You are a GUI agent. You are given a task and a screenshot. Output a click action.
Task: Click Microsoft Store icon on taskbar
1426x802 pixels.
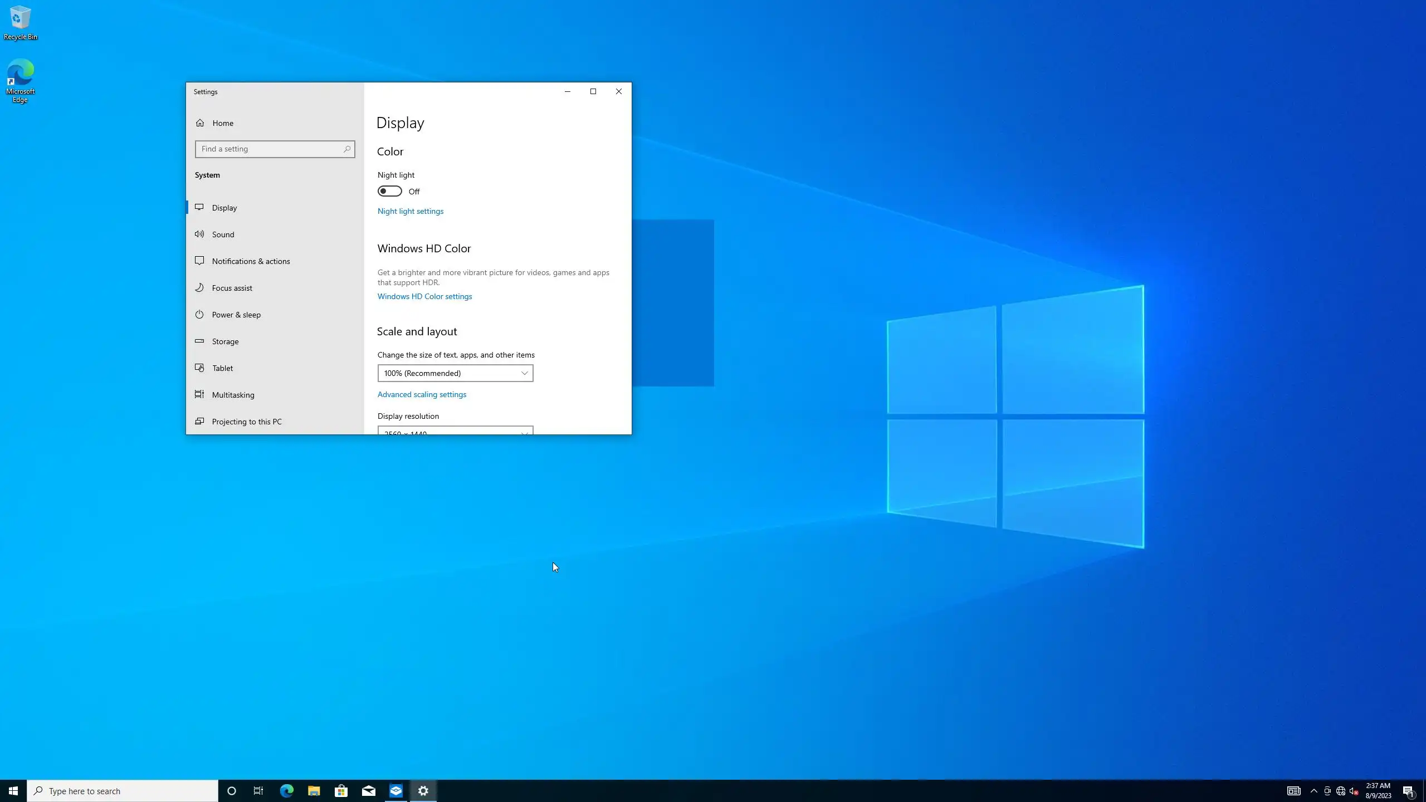341,791
